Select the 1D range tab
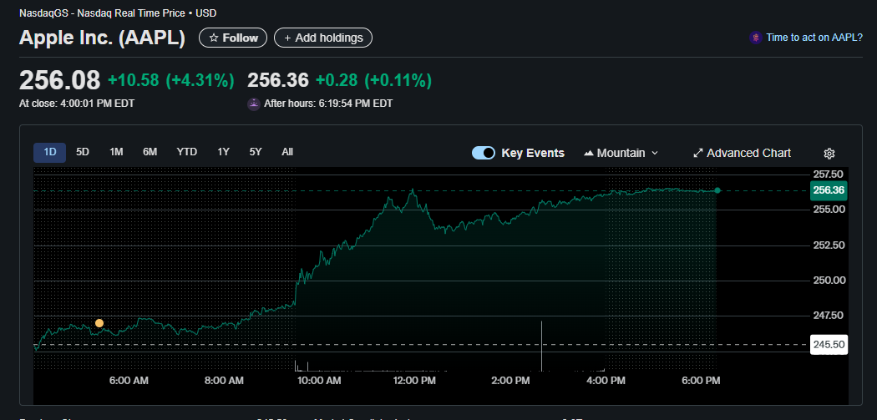Image resolution: width=877 pixels, height=420 pixels. [x=50, y=152]
